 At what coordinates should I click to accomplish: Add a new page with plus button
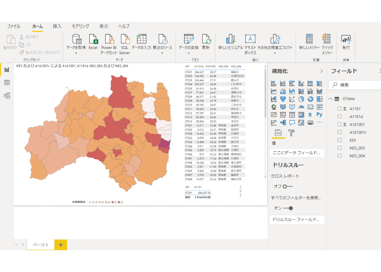coord(61,244)
